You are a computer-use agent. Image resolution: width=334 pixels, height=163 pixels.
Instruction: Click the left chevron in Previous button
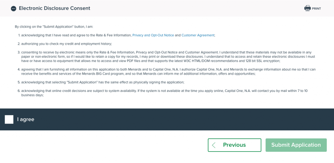pyautogui.click(x=214, y=145)
